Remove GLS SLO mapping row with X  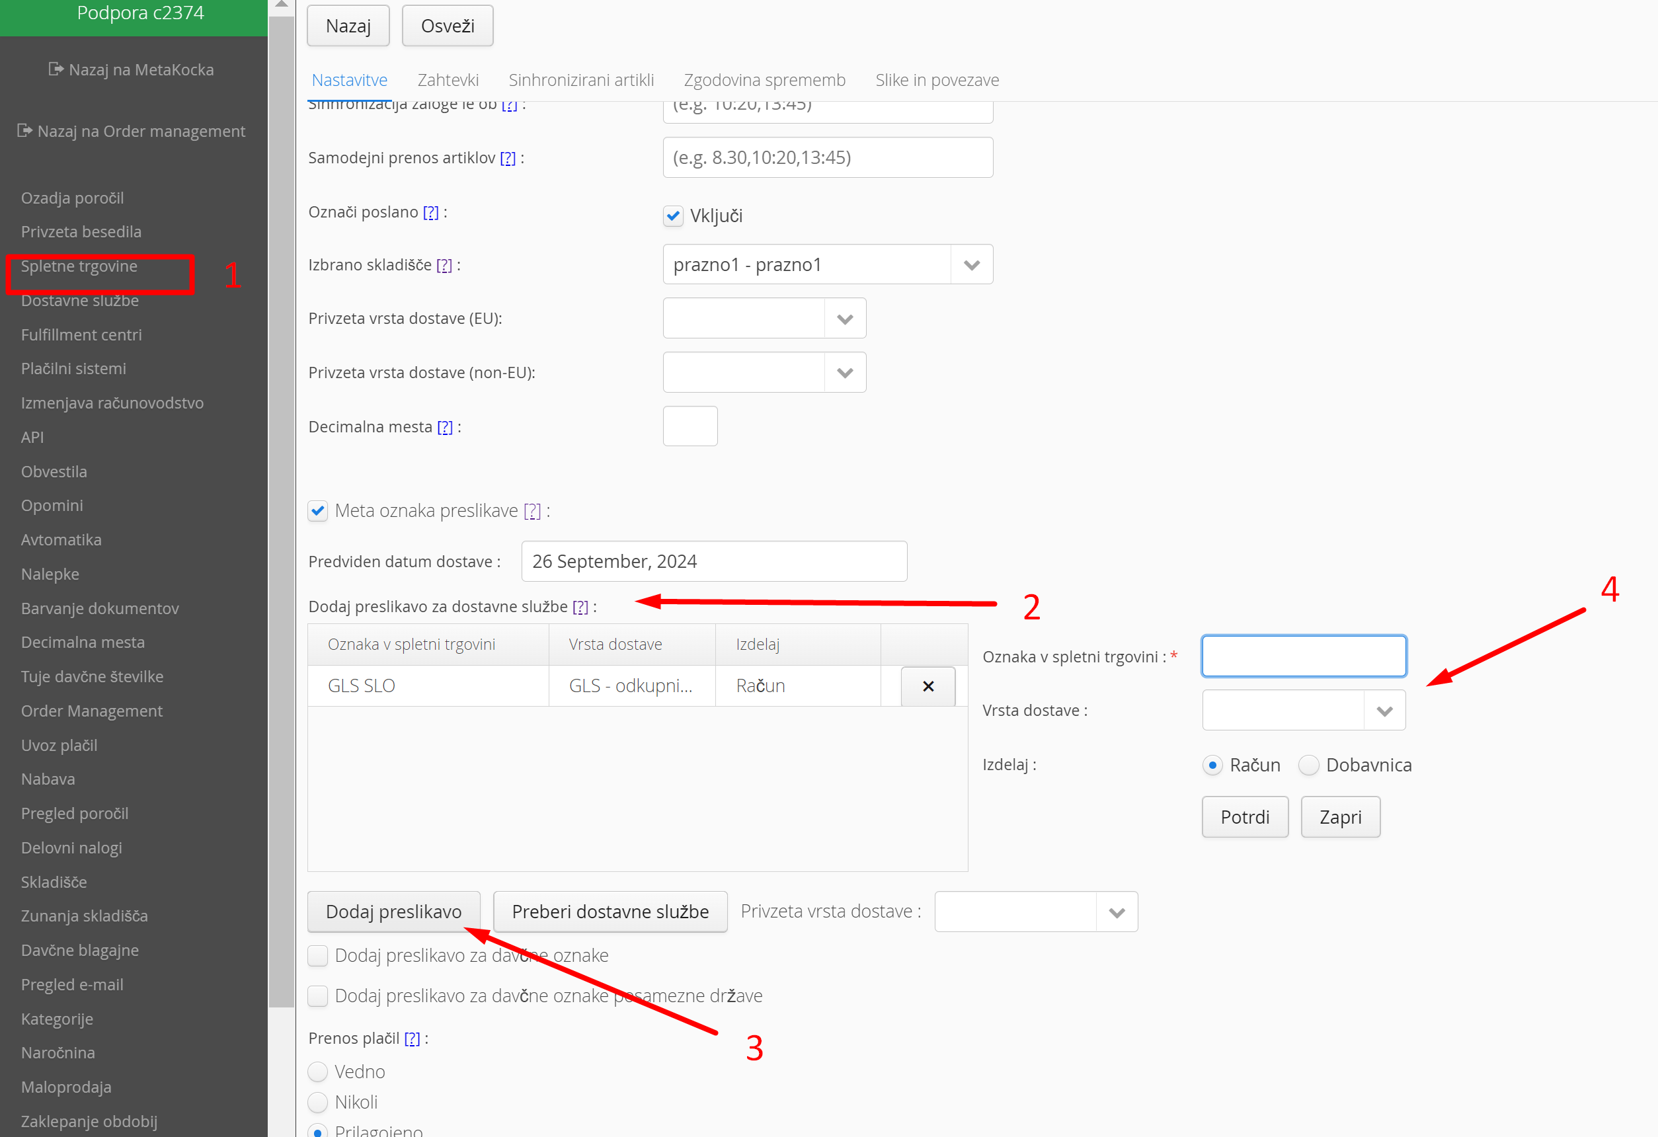coord(928,686)
